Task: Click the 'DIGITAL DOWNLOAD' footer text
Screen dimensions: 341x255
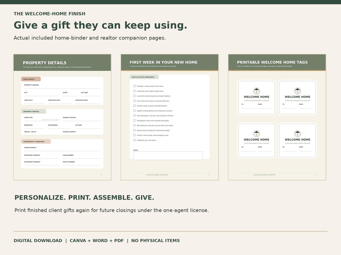Action: pyautogui.click(x=38, y=240)
